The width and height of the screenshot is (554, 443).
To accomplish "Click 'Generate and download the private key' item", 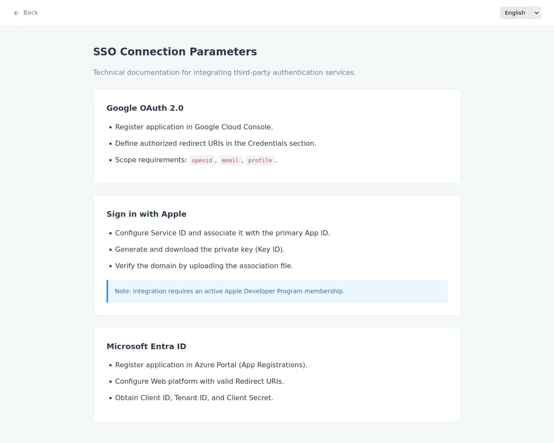I will pos(200,250).
